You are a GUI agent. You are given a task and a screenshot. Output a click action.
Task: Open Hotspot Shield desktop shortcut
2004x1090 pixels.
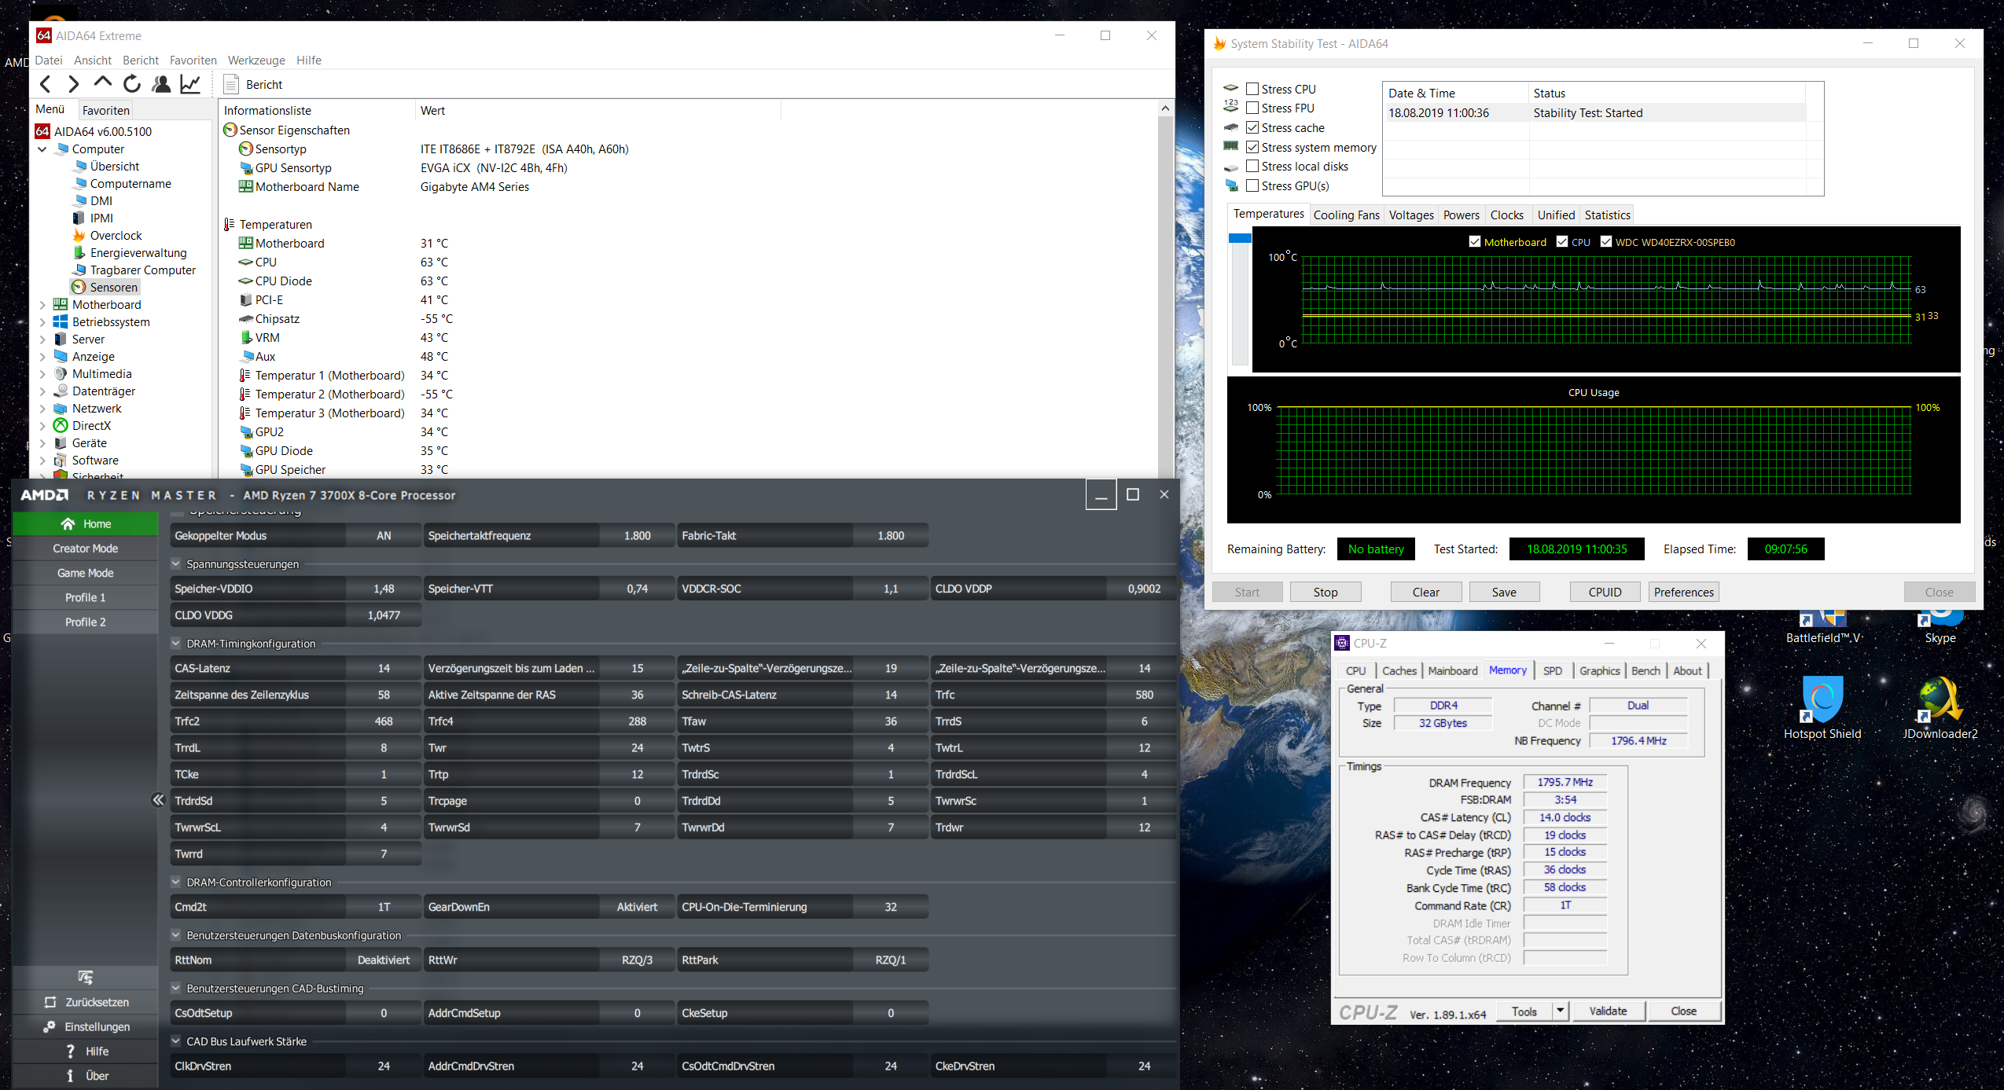click(1822, 699)
